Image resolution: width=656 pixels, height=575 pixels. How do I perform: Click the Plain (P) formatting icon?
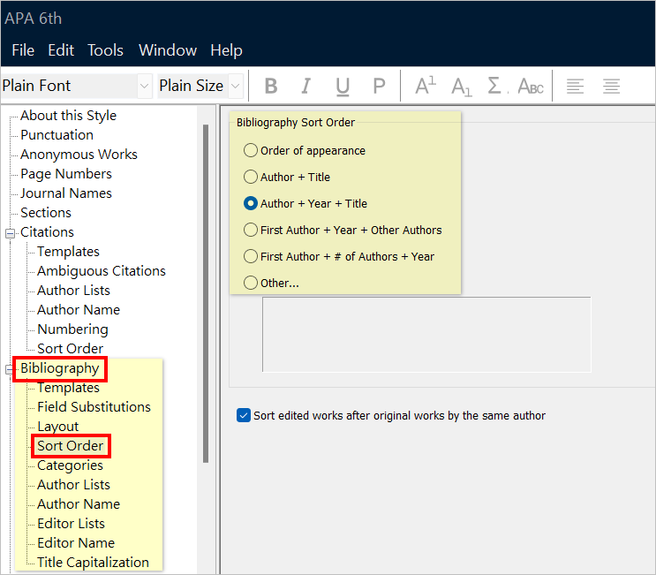(379, 86)
